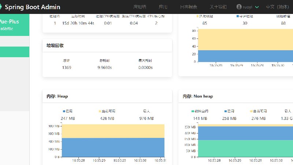Click the 内存: Heap panel header
This screenshot has height=165, width=293.
(x=107, y=96)
